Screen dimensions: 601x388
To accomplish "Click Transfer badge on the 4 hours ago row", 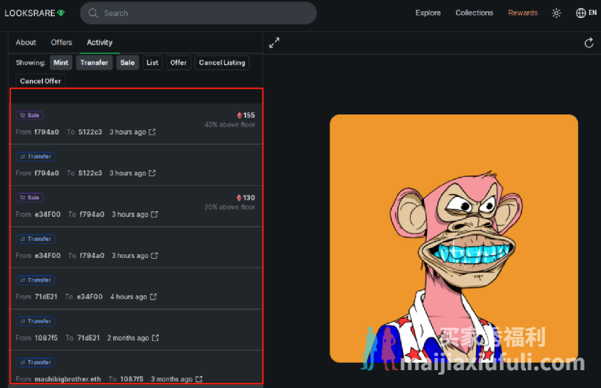I will pyautogui.click(x=36, y=280).
